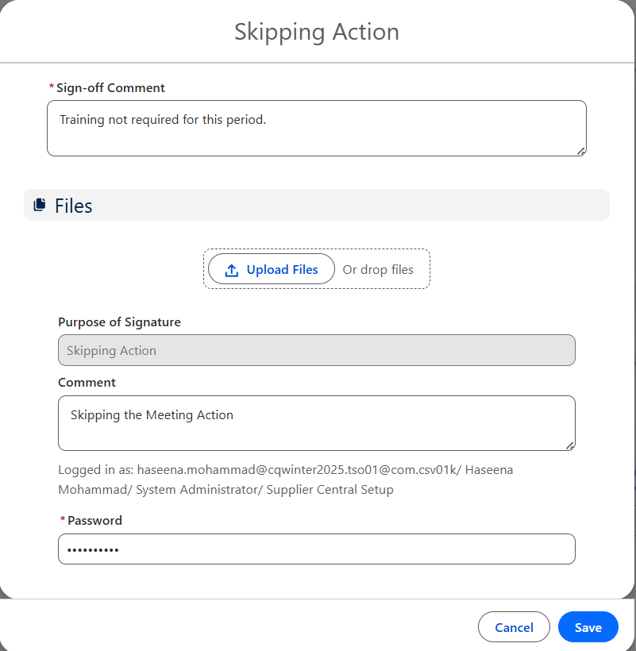Viewport: 636px width, 651px height.
Task: Click inside the Comment text box
Action: (x=316, y=423)
